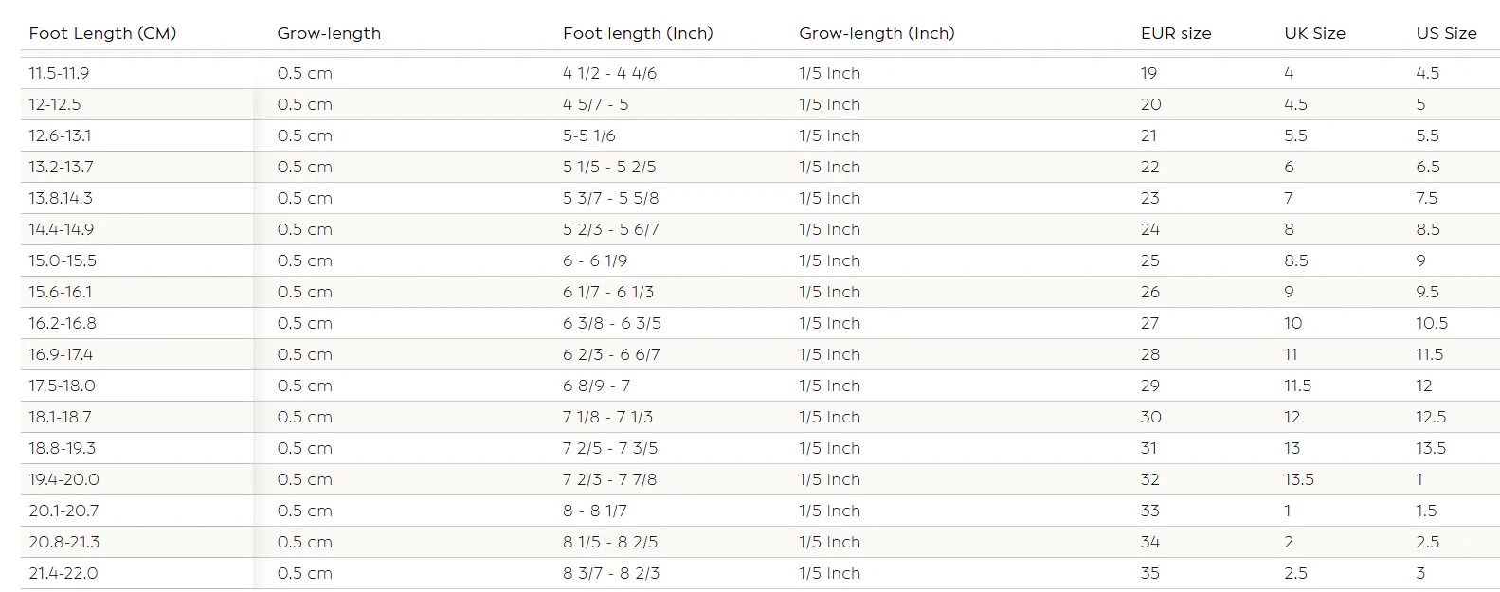Select EUR size 25 cell
This screenshot has height=592, width=1500.
pyautogui.click(x=1150, y=260)
